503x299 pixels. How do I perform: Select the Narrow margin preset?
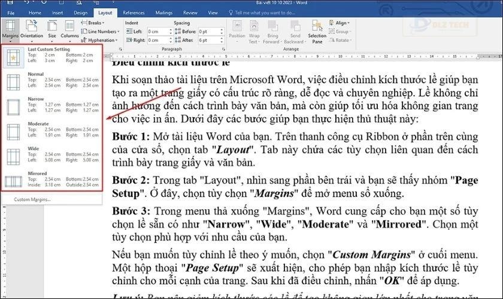click(x=52, y=106)
